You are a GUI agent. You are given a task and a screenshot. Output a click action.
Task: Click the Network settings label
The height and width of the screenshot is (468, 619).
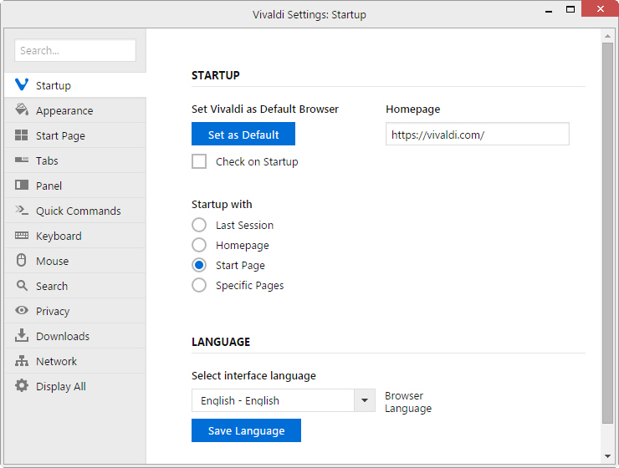56,362
